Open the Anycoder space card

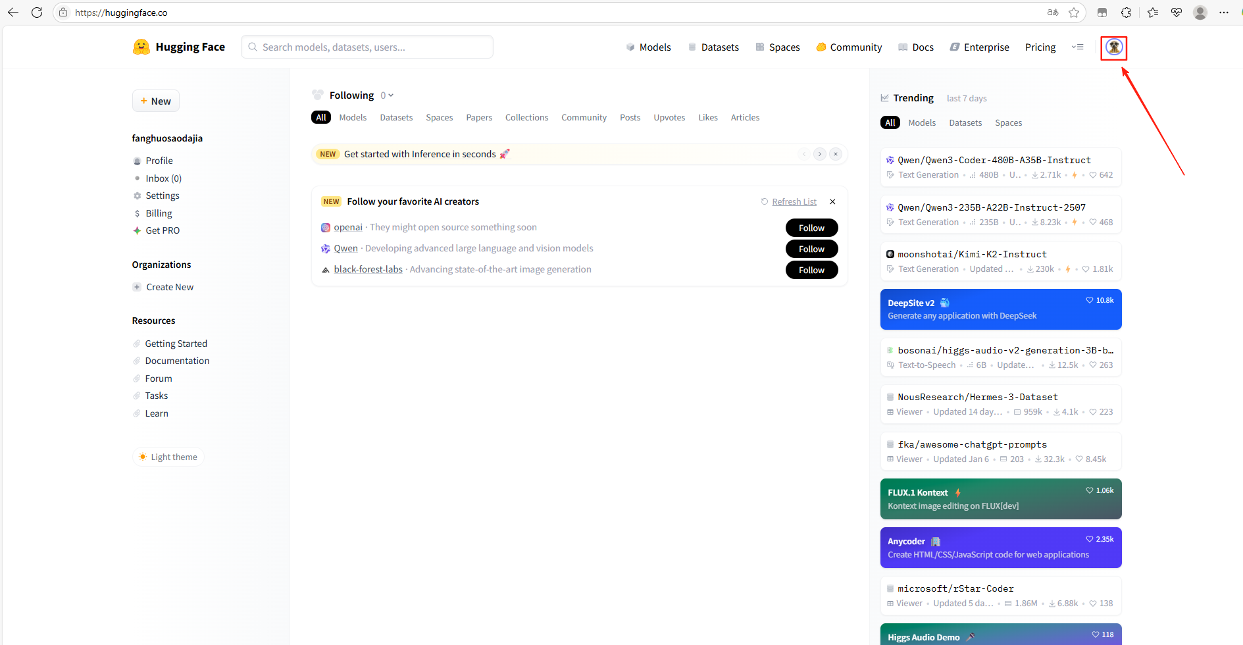[x=1001, y=548]
